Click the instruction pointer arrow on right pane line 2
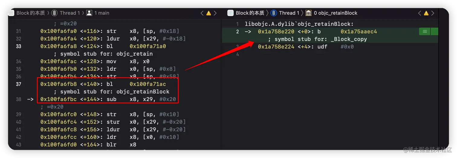This screenshot has height=158, width=457. [x=248, y=32]
